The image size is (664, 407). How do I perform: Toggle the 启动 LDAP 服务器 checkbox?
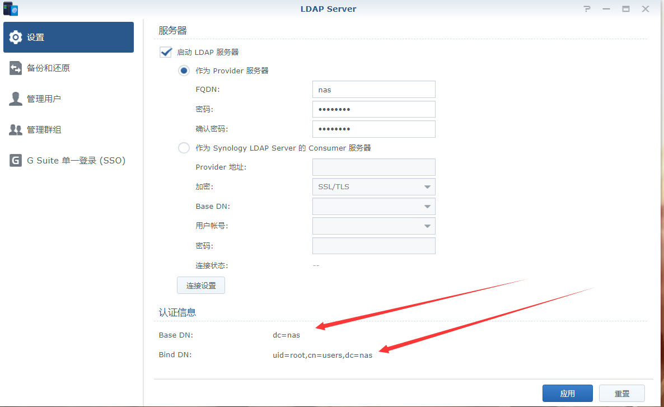tap(166, 52)
